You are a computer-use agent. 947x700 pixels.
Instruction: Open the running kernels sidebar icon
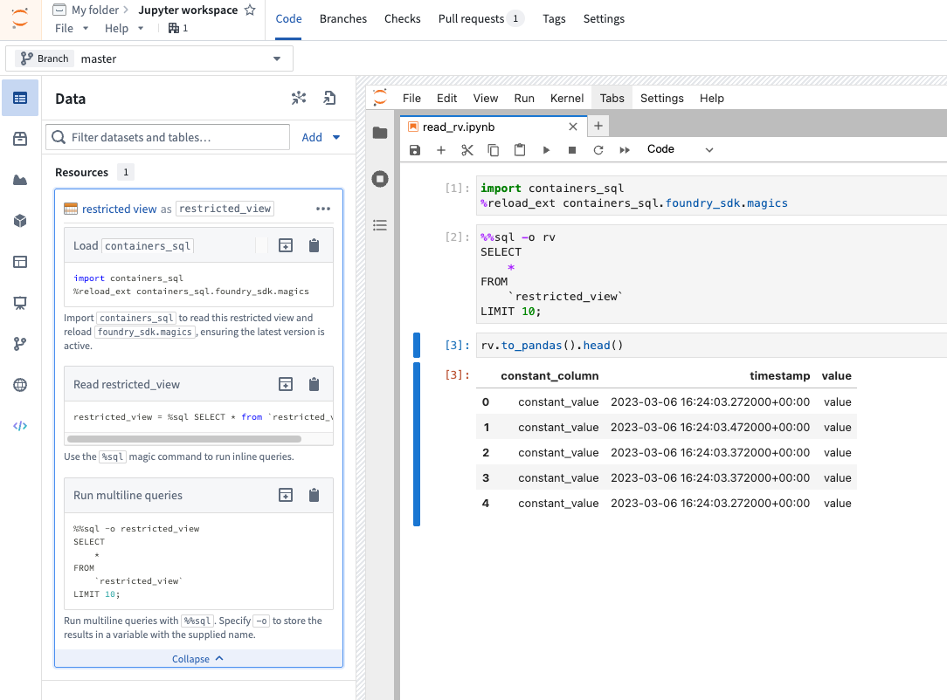pos(380,179)
